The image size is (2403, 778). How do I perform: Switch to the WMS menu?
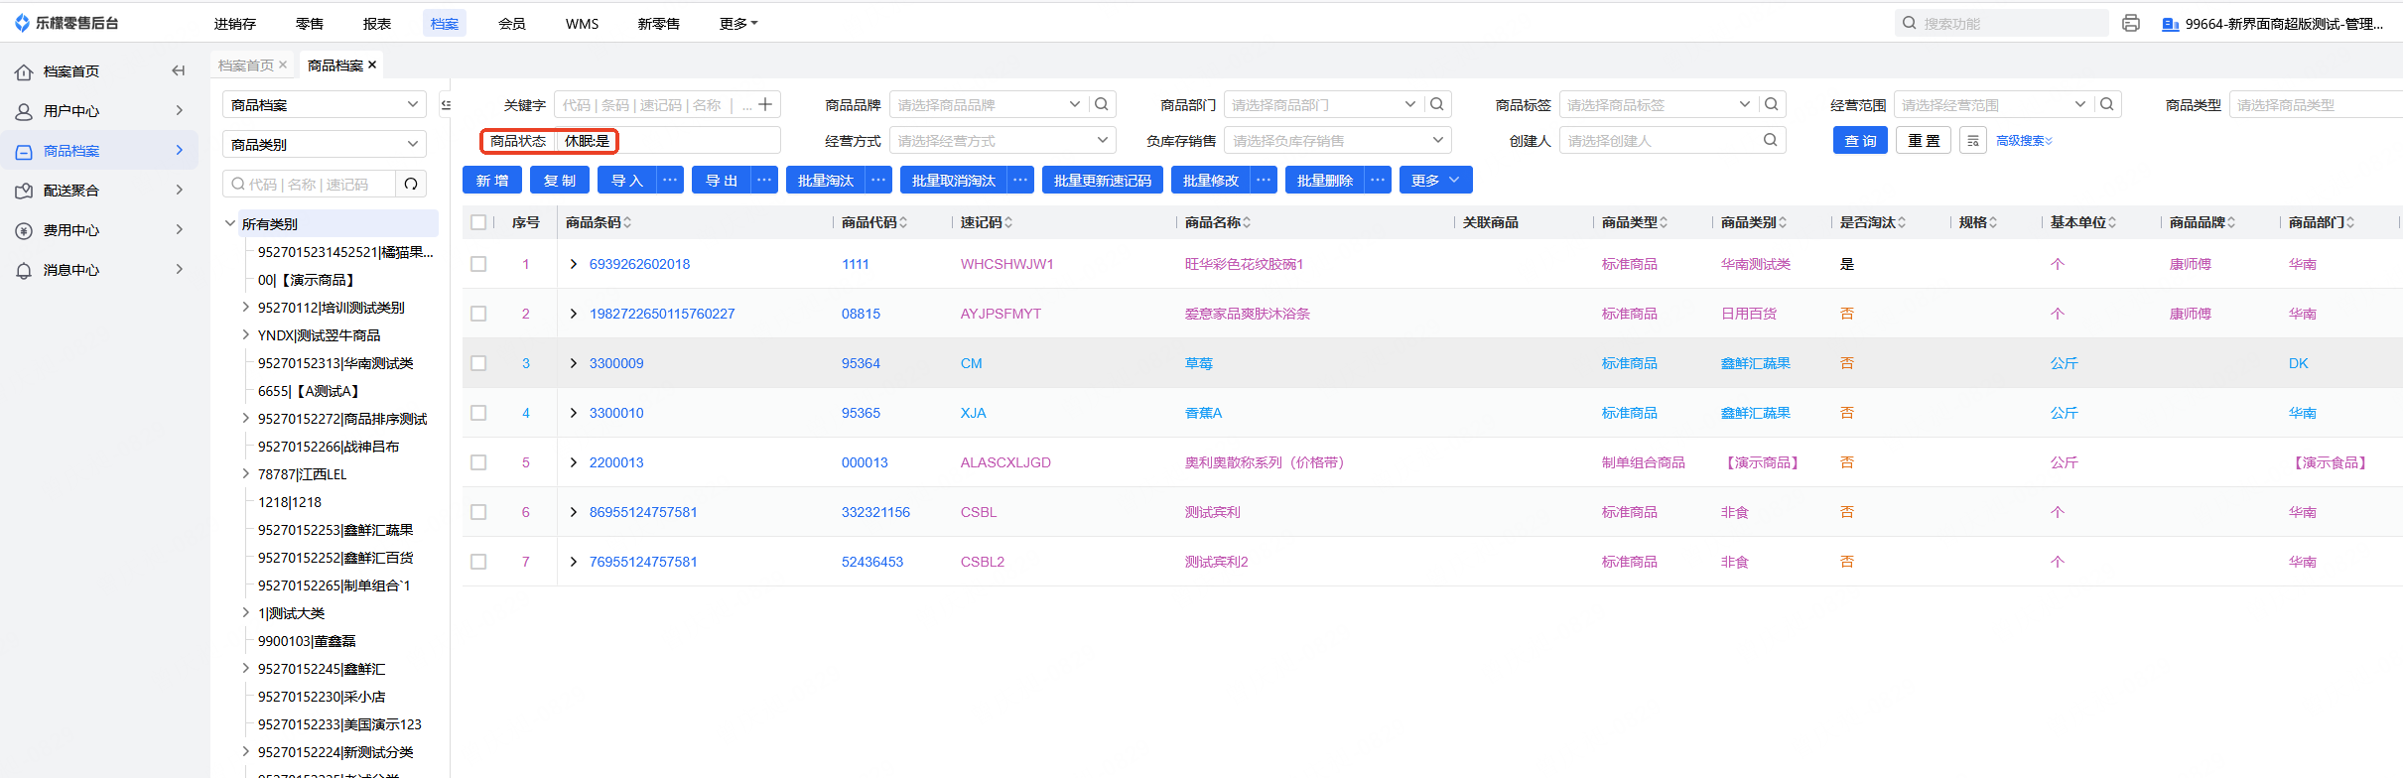pyautogui.click(x=582, y=24)
